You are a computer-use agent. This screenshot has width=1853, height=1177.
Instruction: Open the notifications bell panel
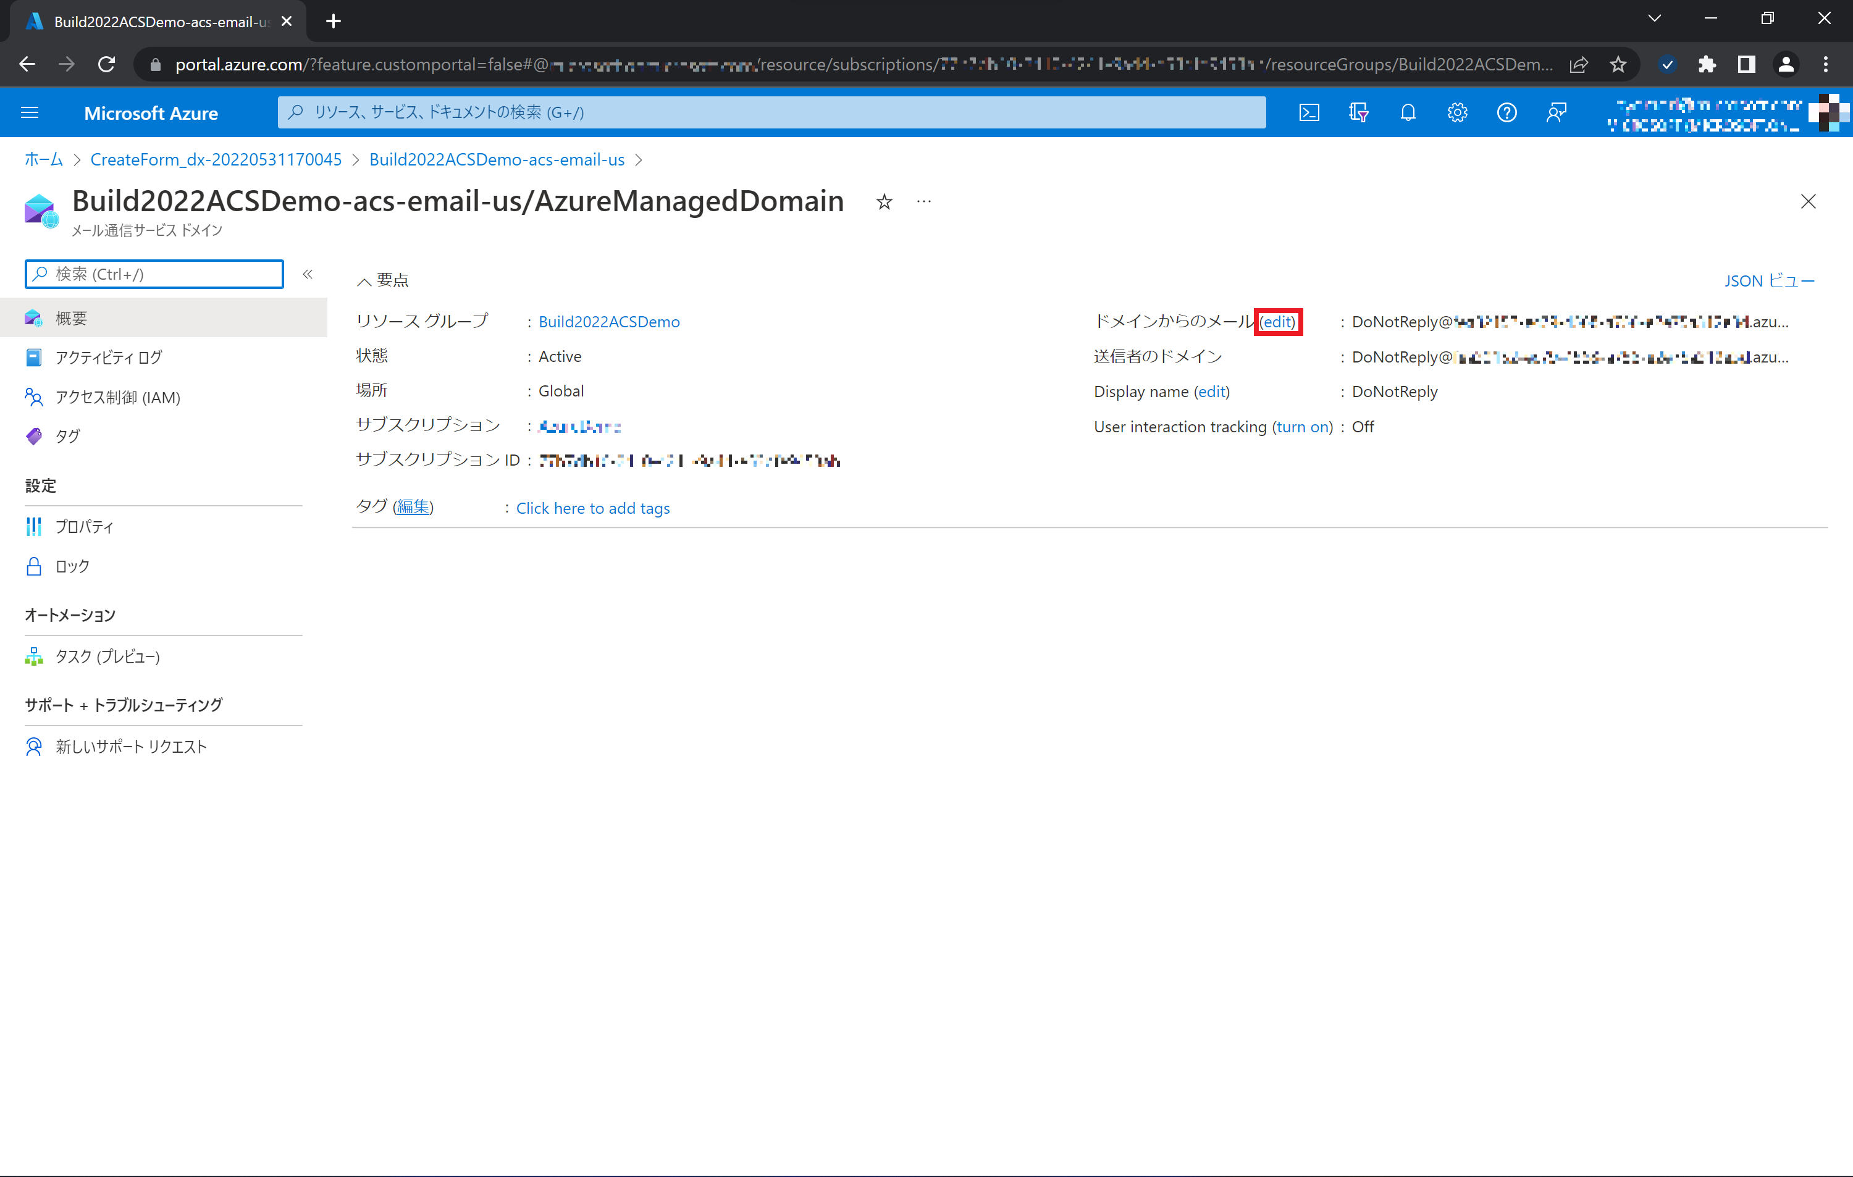click(x=1408, y=112)
